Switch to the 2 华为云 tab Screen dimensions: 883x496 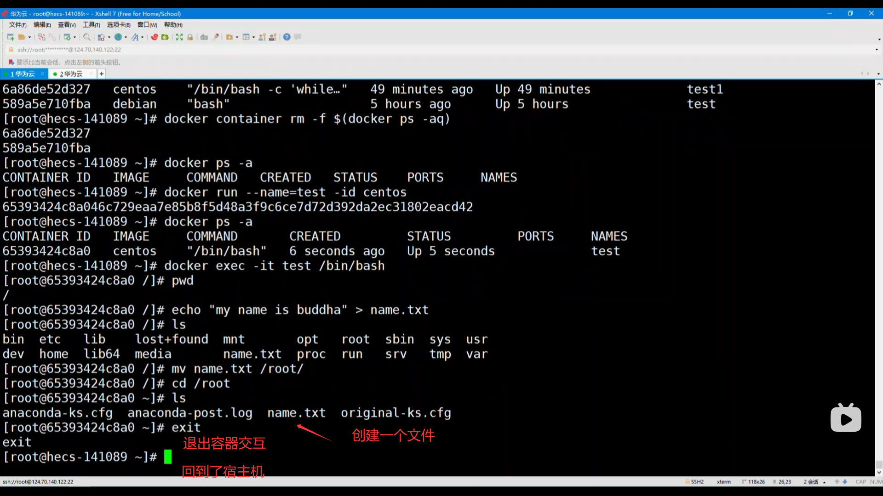(71, 74)
